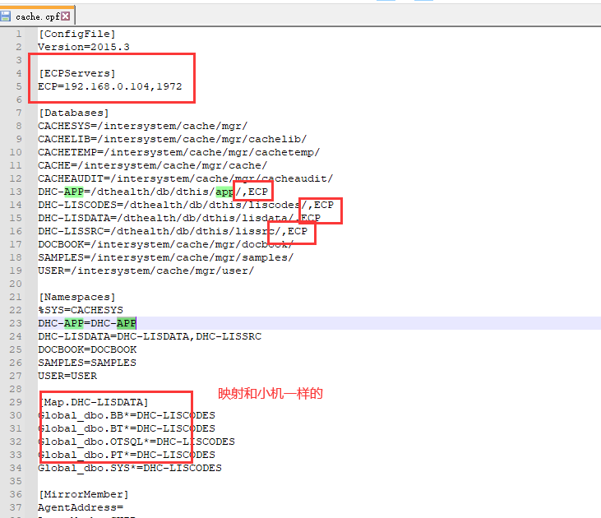
Task: Click the DHC-APP=/dthealth/db/dthis/app line
Action: click(x=153, y=192)
